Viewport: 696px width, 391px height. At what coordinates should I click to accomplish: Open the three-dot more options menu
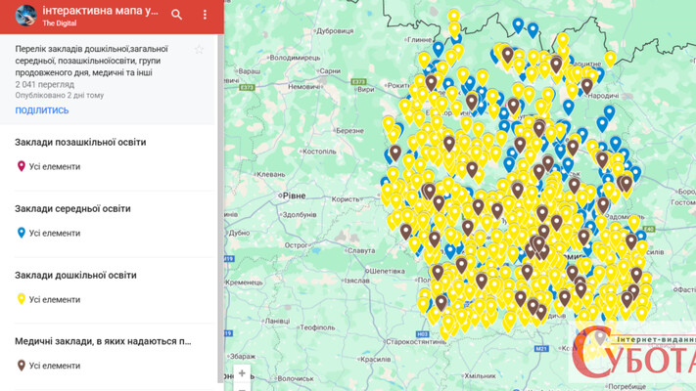tap(205, 15)
